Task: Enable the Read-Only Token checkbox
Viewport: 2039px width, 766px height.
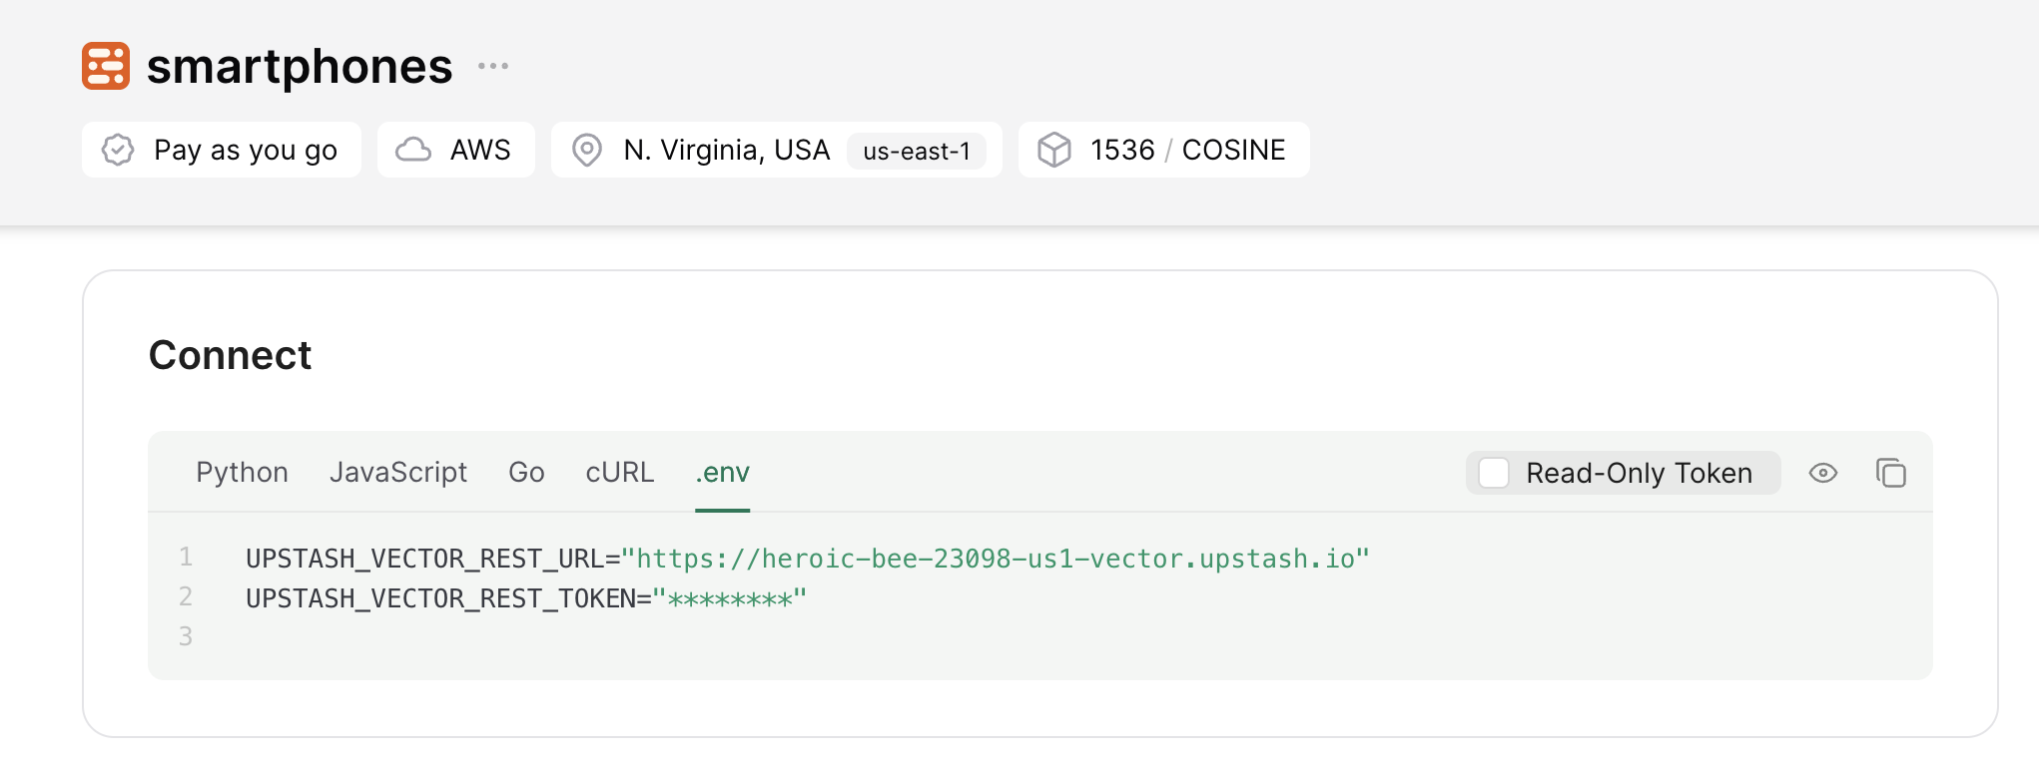Action: [x=1494, y=473]
